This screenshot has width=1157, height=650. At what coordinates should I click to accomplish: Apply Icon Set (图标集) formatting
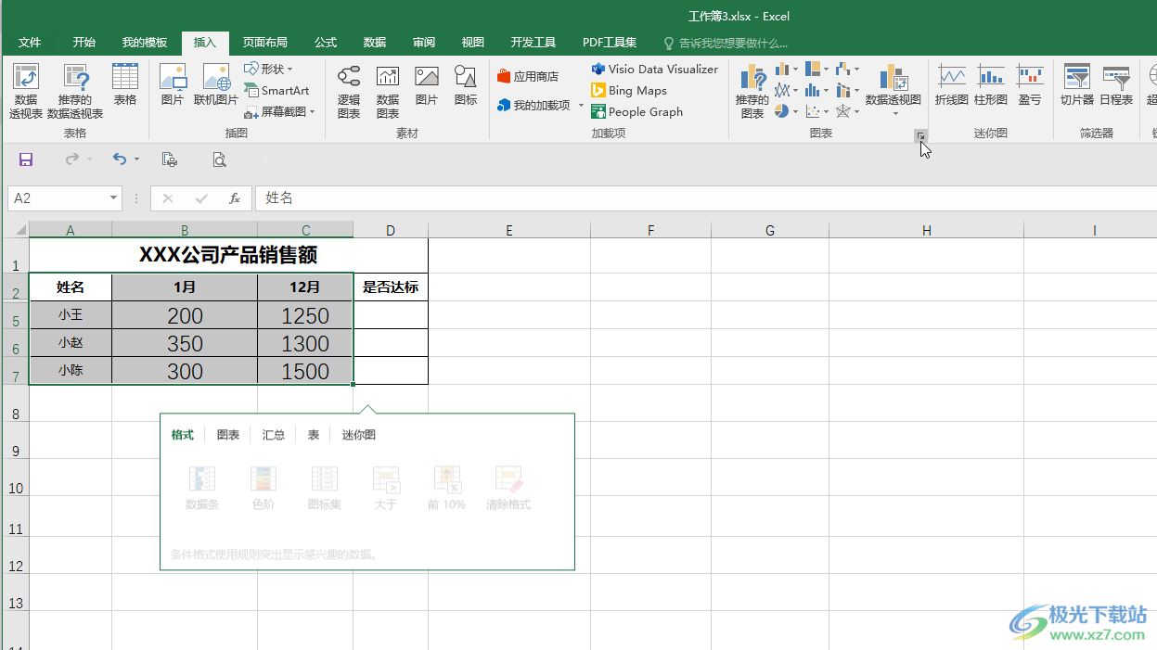coord(325,489)
